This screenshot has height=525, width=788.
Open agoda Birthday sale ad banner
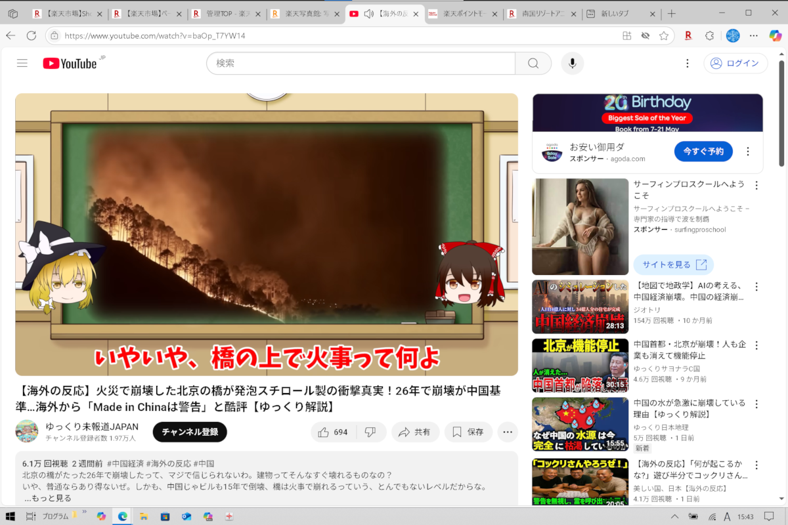click(x=647, y=113)
